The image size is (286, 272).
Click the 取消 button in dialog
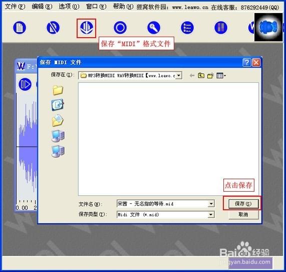tap(243, 214)
